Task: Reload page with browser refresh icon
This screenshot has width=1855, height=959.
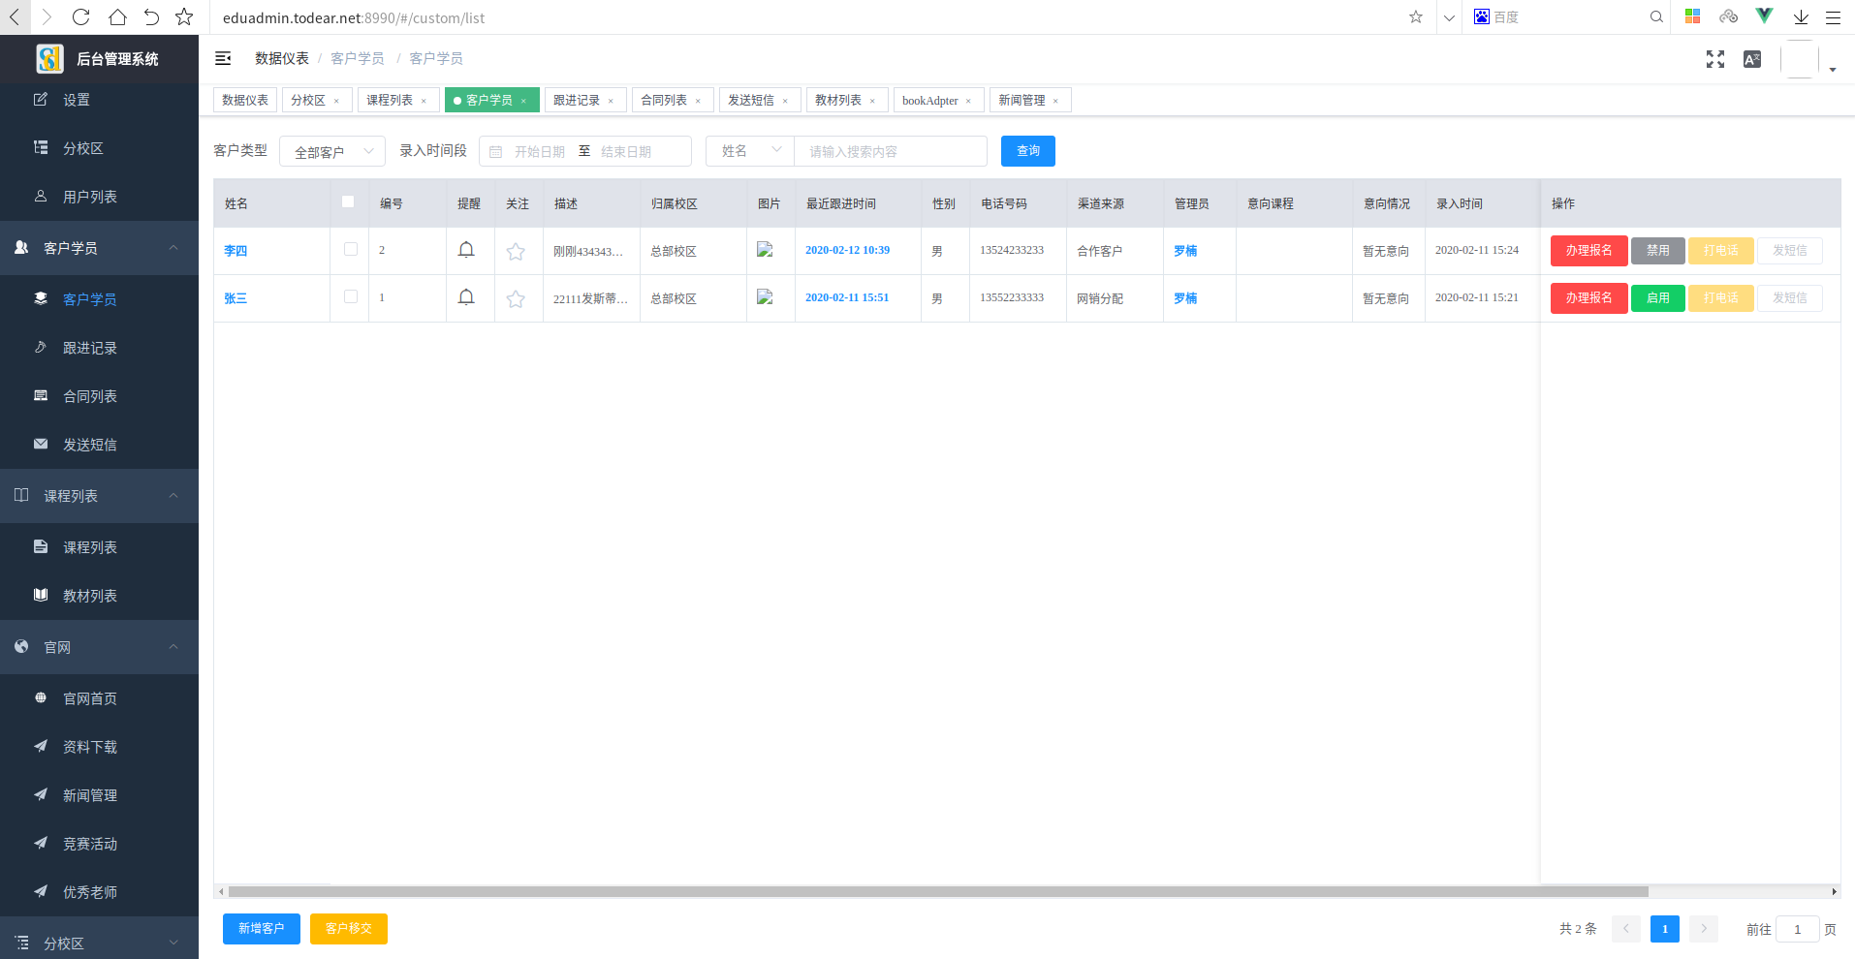Action: click(x=81, y=16)
